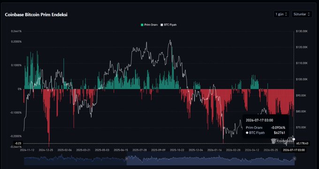
Task: Click the highlighted range selection in navigator
Action: pyautogui.click(x=210, y=159)
